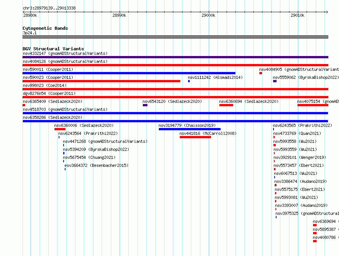This screenshot has height=256, width=339.
Task: Click nsv5573457 (Ebert2021) label
Action: [299, 165]
